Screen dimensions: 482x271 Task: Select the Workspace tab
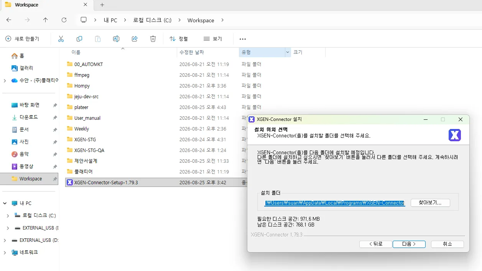coord(47,5)
